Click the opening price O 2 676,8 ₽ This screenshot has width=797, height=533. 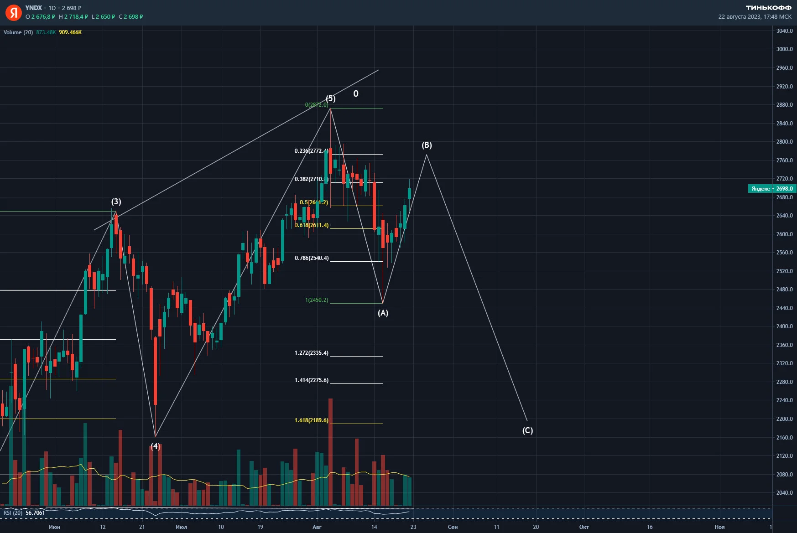tap(41, 17)
